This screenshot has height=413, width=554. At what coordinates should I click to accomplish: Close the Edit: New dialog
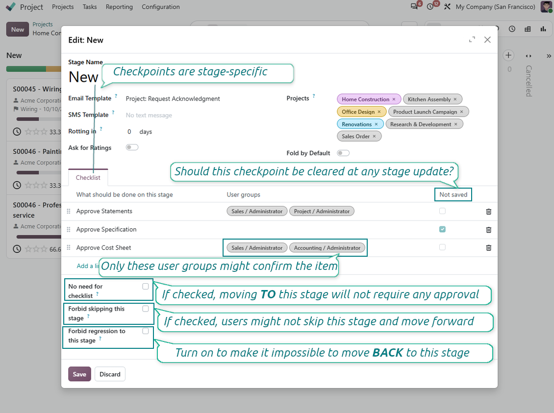coord(487,40)
